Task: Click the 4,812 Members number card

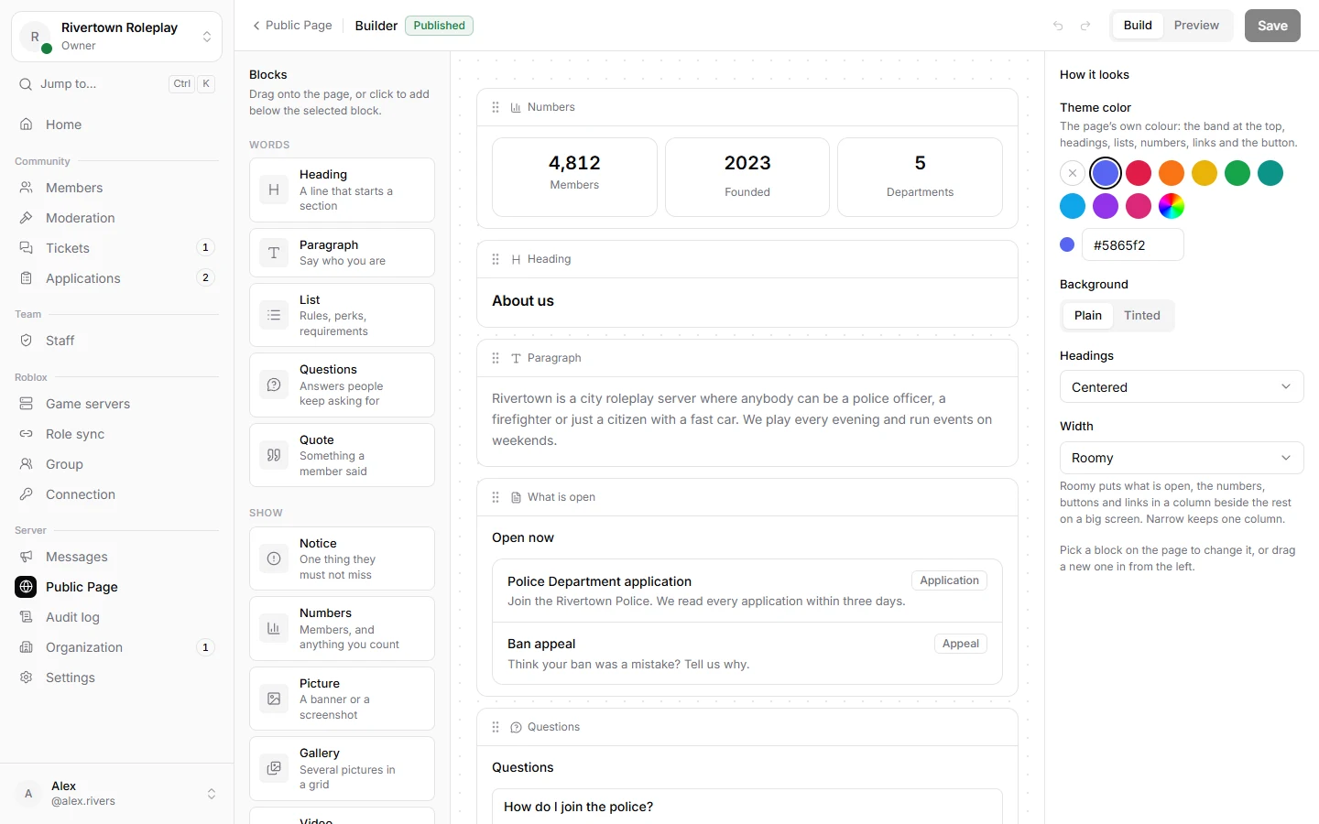Action: [x=574, y=177]
